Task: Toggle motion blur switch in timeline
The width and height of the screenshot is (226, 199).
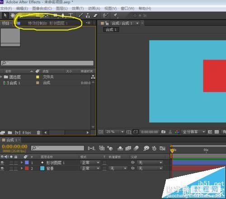Action: [x=136, y=148]
